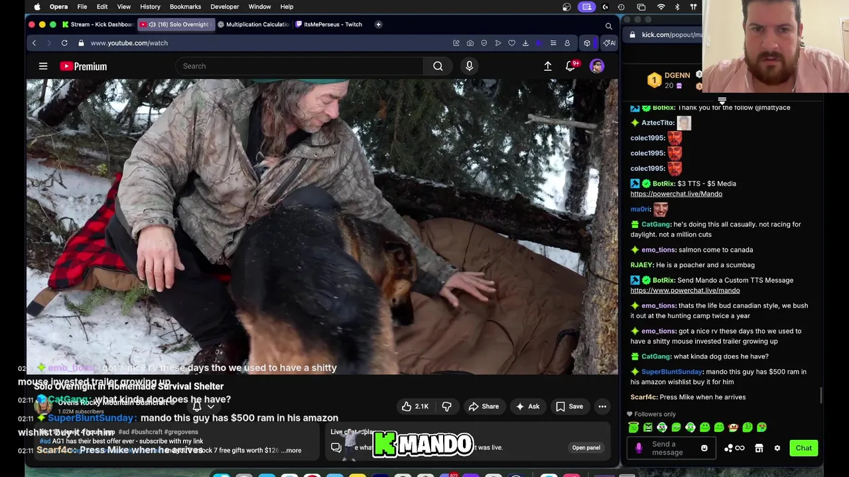The height and width of the screenshot is (477, 849).
Task: Switch to Multiplication Calculator tab
Action: pos(253,25)
